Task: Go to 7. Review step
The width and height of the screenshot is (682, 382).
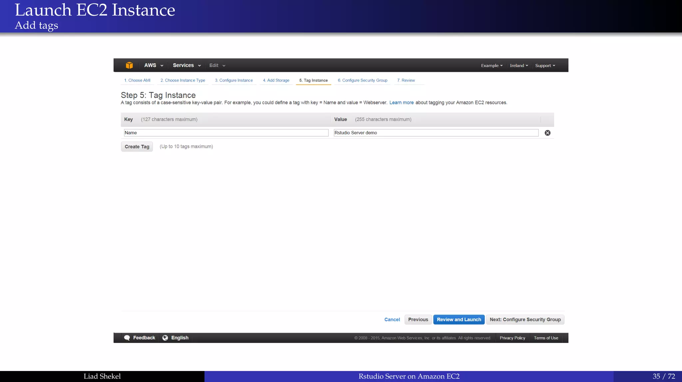Action: [406, 80]
